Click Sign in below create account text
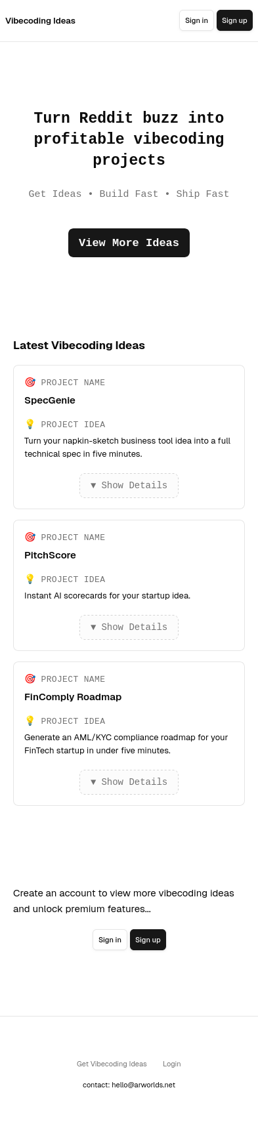 point(110,940)
